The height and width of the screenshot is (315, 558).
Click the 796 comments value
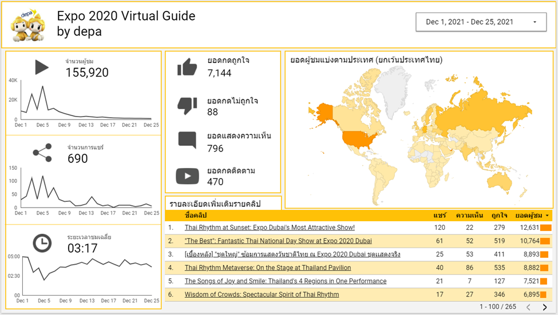tap(215, 149)
